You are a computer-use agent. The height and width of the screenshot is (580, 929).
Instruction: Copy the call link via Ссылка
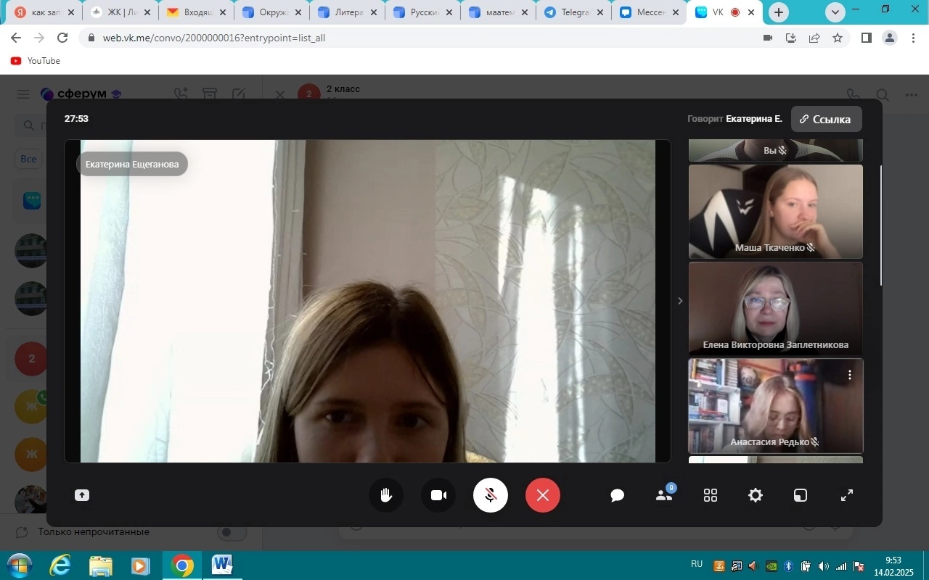coord(827,120)
